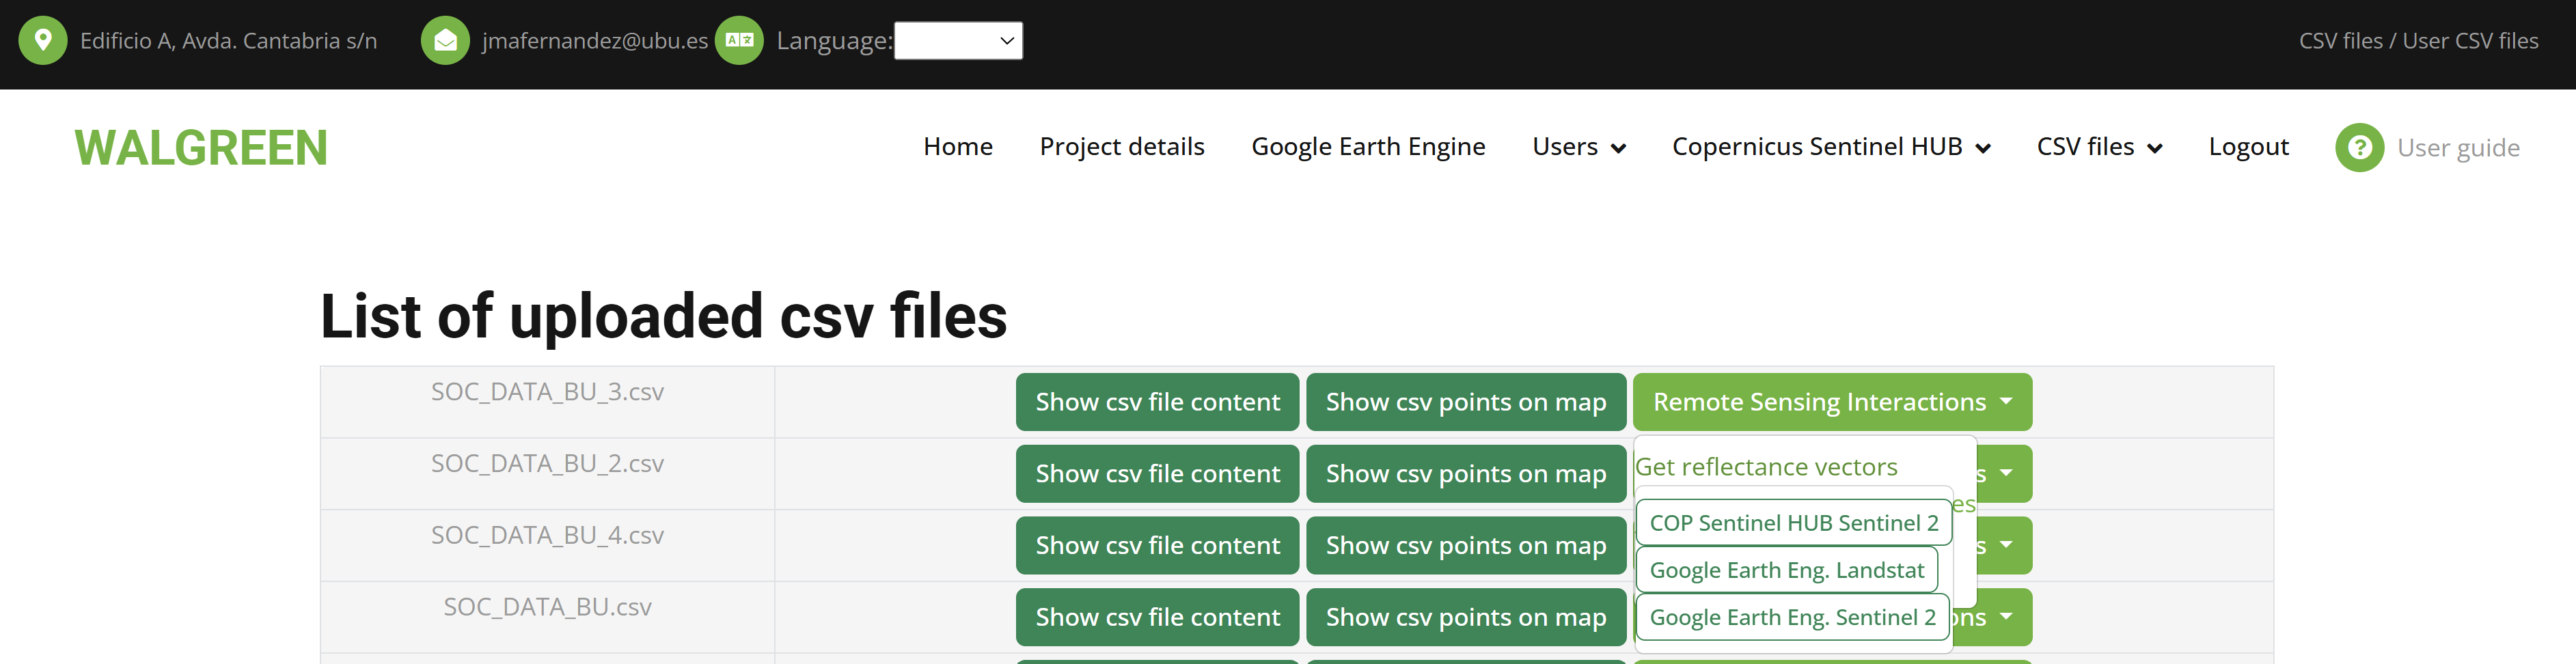Click the SOC_DATA_BU_2.csv file name
Image resolution: width=2576 pixels, height=664 pixels.
(547, 464)
